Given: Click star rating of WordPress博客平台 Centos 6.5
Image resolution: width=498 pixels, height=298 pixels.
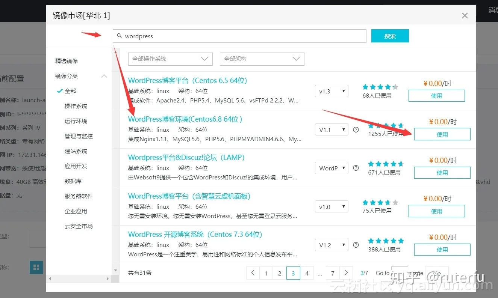Looking at the screenshot, I should (x=380, y=87).
